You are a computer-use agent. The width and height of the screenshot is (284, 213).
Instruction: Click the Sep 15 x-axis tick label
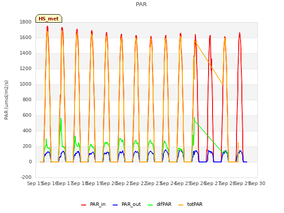pos(35,183)
